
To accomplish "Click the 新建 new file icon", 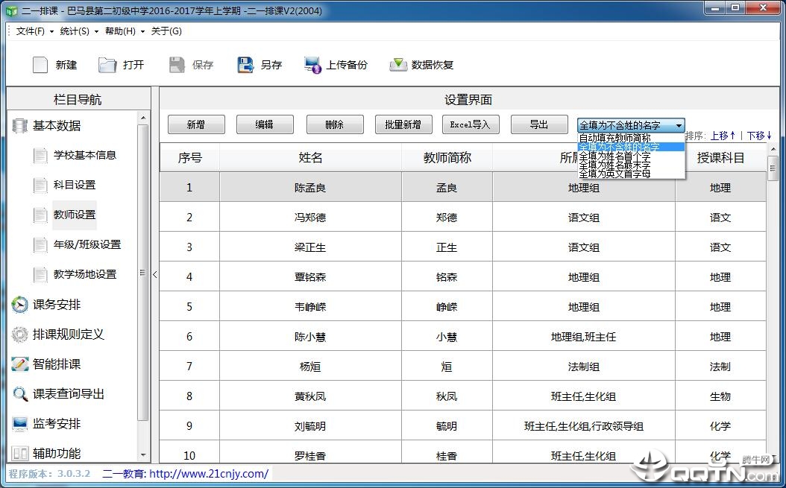I will pyautogui.click(x=40, y=65).
